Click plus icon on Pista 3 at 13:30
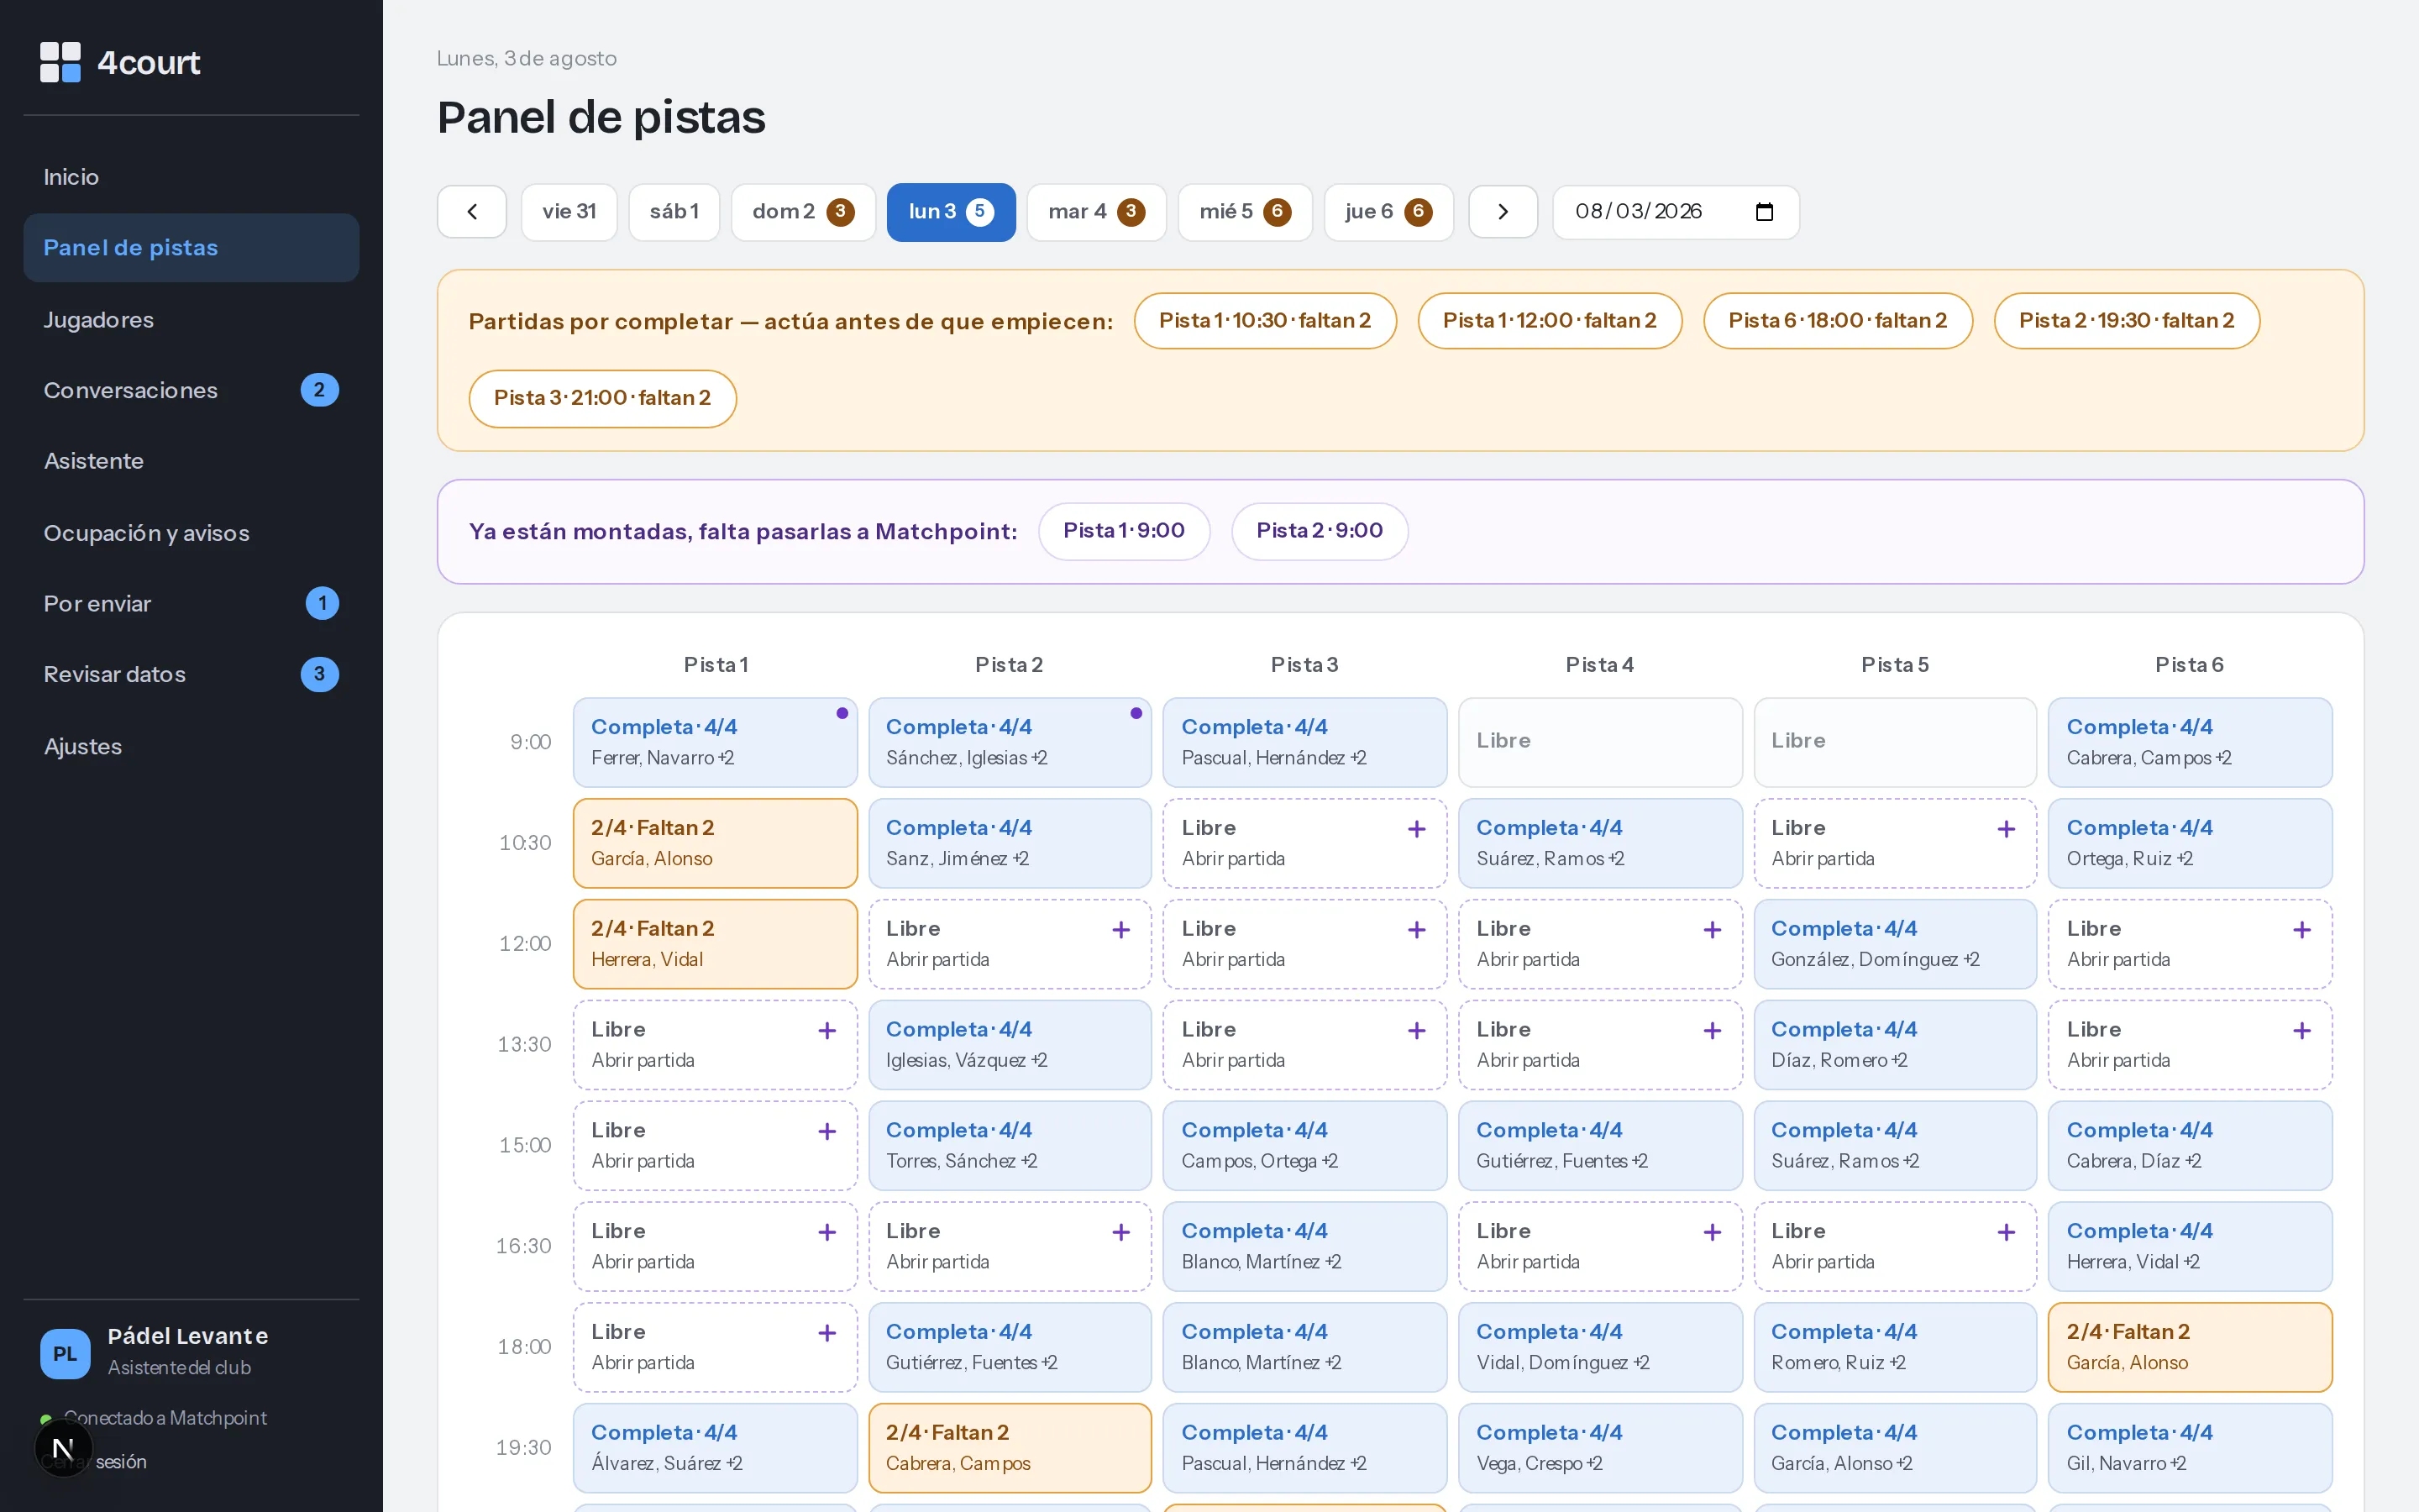 coord(1416,1031)
